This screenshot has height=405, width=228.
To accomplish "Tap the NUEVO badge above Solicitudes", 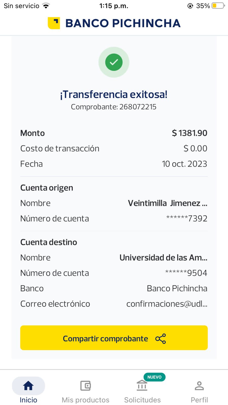I will coord(154,377).
